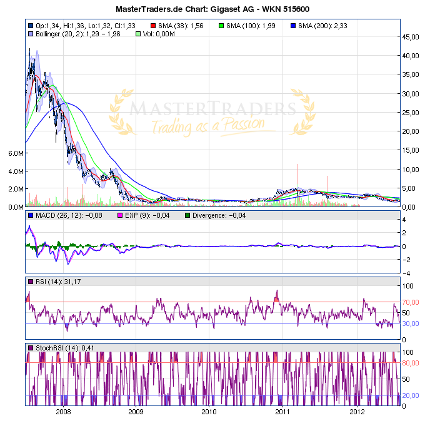Click the 4 label on MACD axis
Screen dimensions: 425x428
tap(404, 220)
